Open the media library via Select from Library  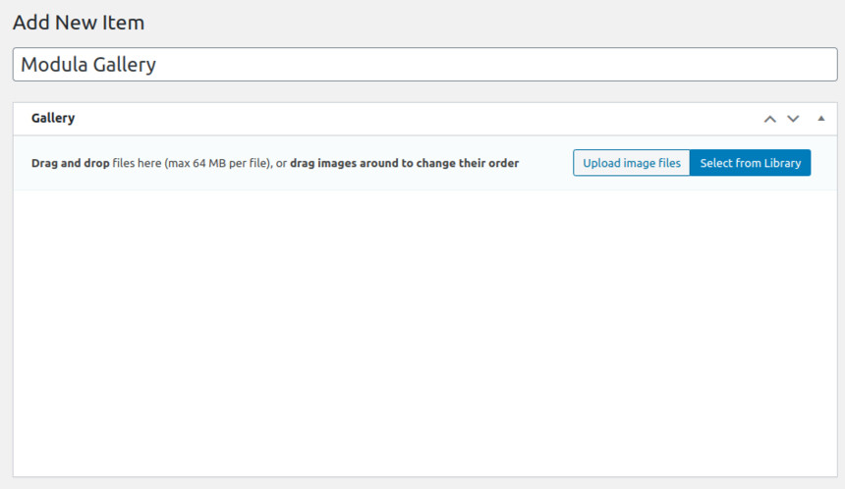tap(750, 163)
